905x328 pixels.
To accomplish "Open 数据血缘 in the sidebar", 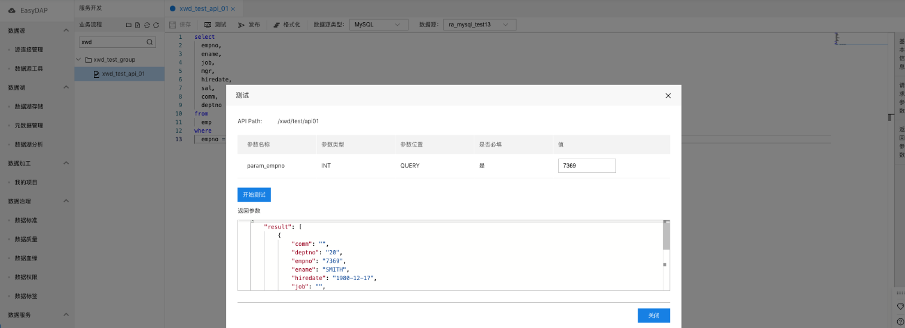I will coord(26,259).
